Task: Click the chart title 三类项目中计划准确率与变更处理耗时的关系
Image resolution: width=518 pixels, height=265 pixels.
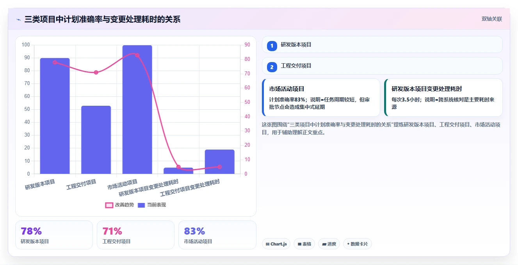Action: pyautogui.click(x=102, y=19)
